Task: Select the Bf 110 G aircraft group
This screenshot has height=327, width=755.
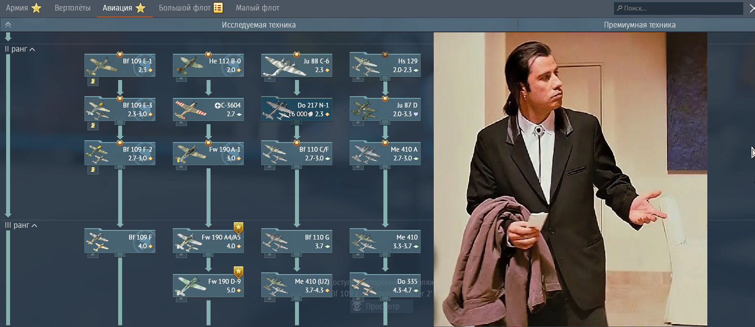Action: pyautogui.click(x=297, y=241)
